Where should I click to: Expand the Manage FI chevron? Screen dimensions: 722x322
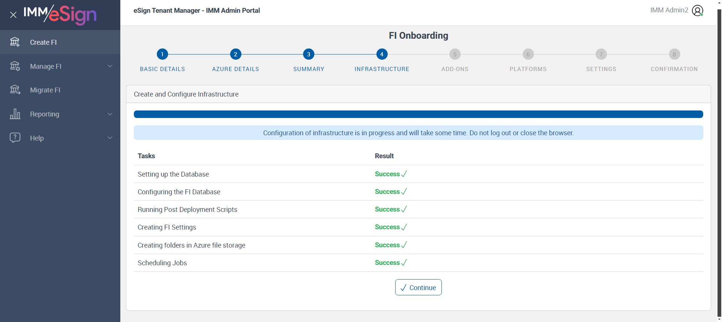tap(110, 66)
